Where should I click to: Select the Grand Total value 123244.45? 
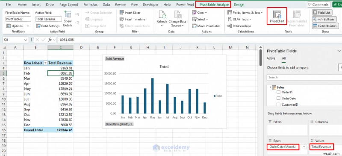[x=60, y=130]
